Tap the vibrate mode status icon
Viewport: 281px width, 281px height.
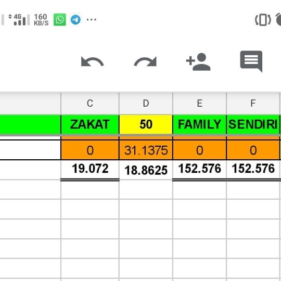263,20
